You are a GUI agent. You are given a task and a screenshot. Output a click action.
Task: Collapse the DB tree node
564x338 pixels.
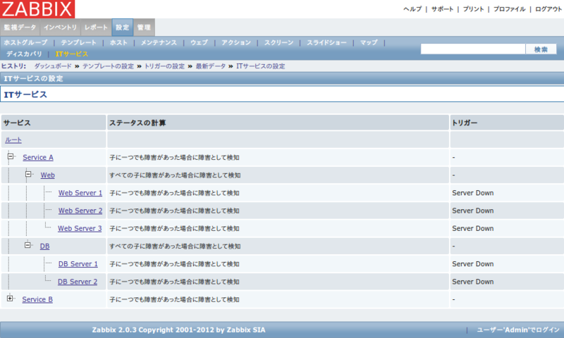[27, 245]
